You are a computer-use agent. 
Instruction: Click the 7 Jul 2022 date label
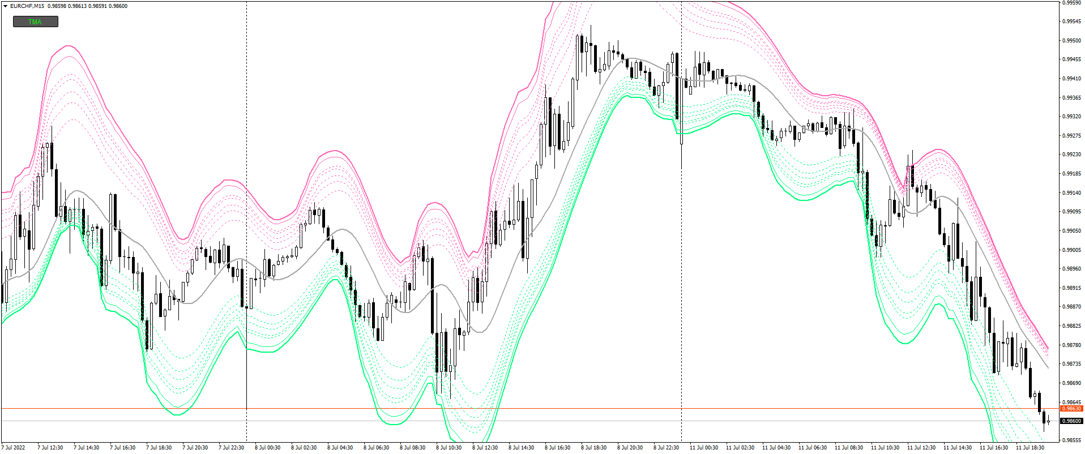(14, 448)
